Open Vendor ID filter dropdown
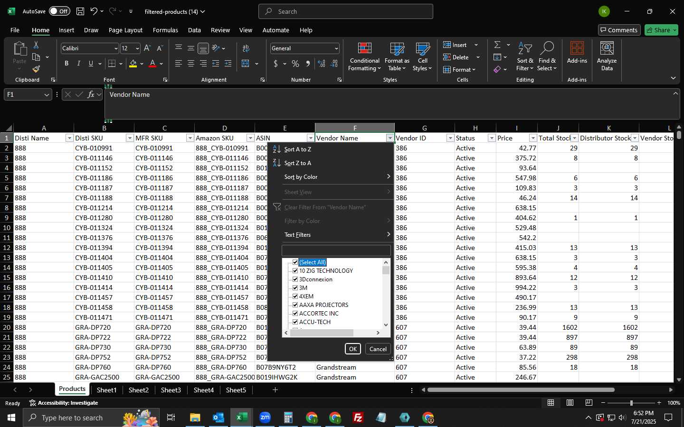This screenshot has height=427, width=684. [450, 138]
